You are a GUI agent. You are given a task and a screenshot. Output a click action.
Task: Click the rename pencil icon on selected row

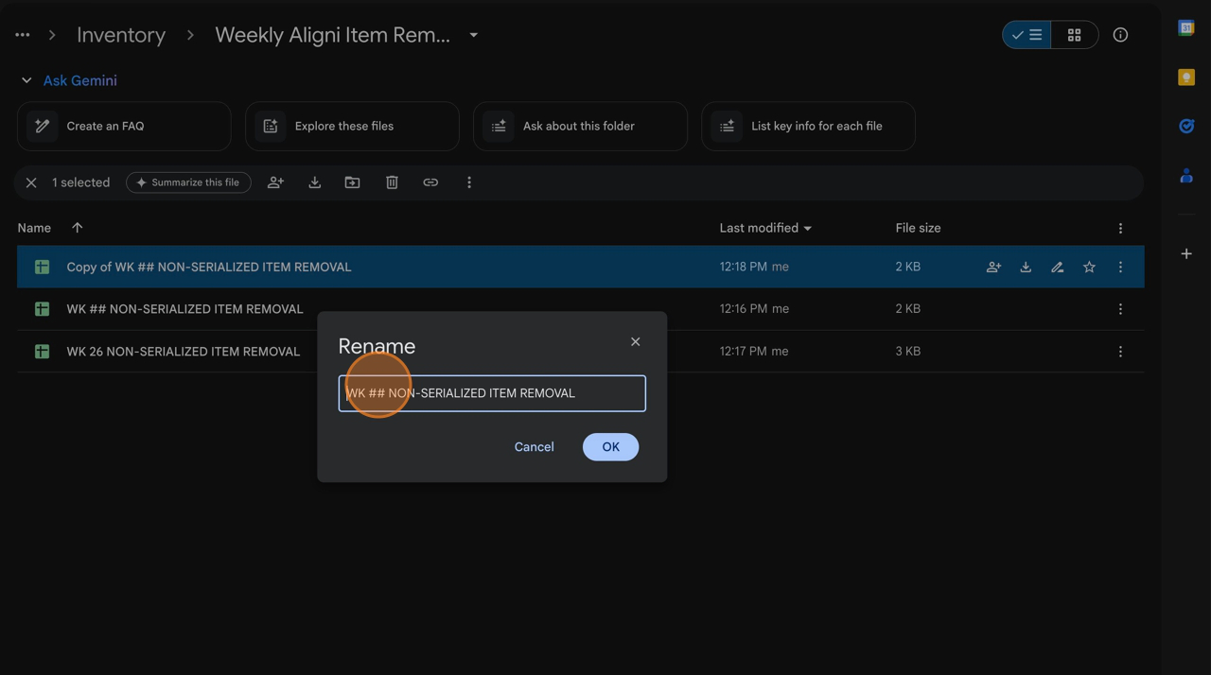click(x=1057, y=268)
